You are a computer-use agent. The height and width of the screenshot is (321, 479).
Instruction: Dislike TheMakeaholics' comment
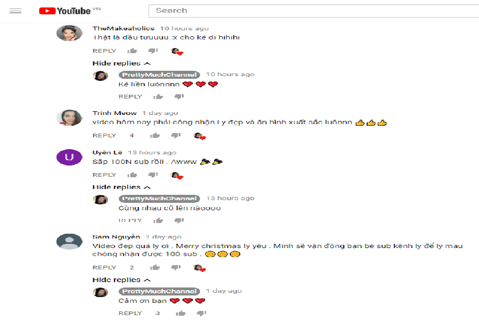point(153,51)
